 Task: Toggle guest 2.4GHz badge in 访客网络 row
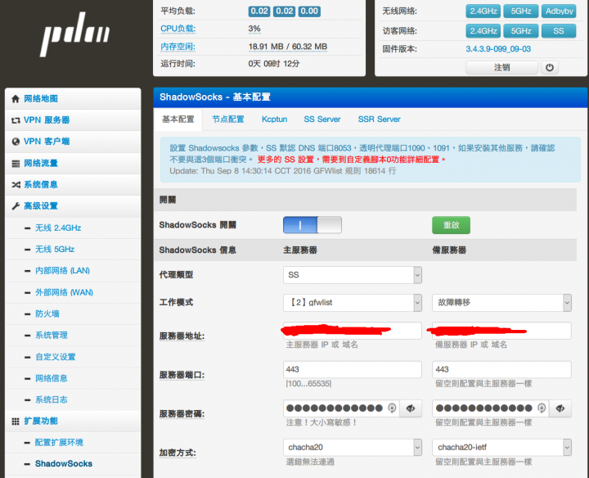[483, 31]
